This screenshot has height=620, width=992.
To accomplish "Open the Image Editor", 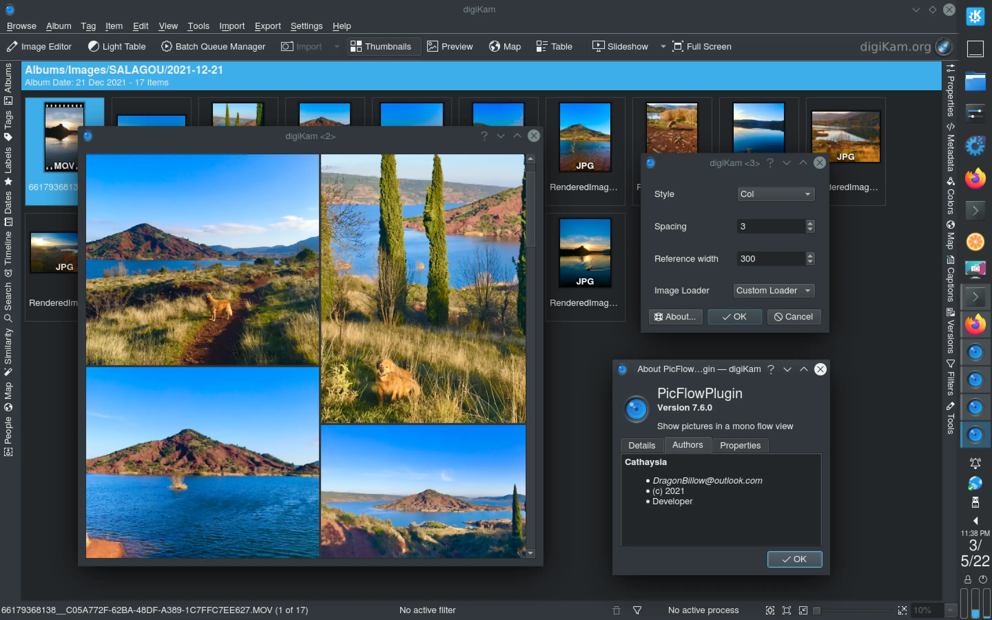I will (39, 46).
